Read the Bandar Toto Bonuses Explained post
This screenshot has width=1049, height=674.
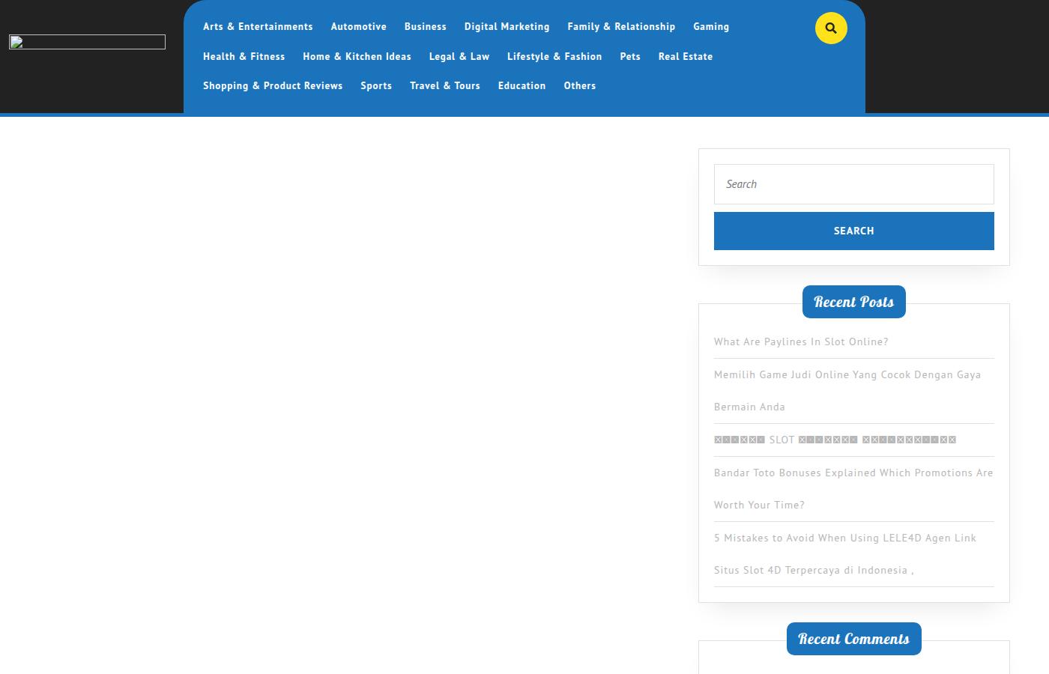point(853,488)
